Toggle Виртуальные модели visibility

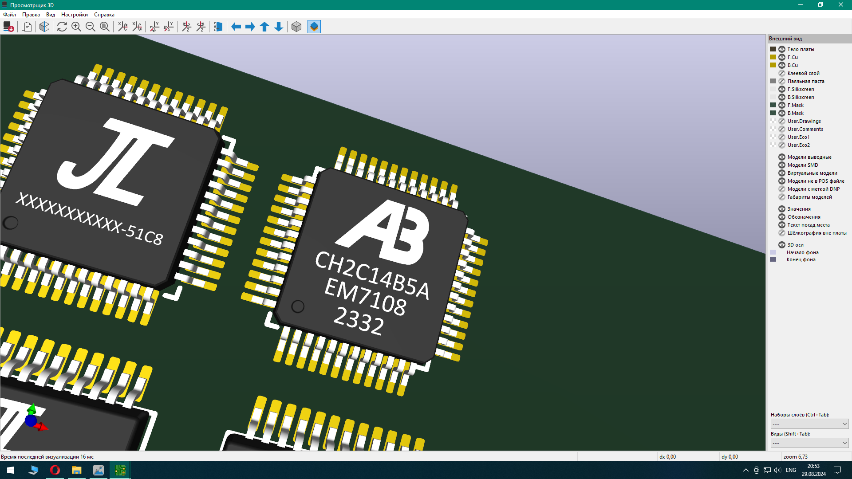coord(782,173)
